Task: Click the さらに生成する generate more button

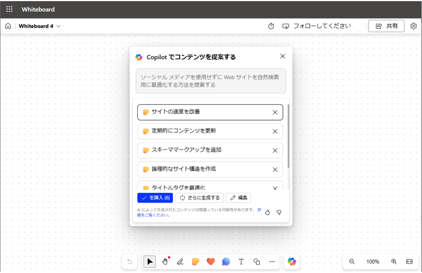Action: tap(199, 198)
